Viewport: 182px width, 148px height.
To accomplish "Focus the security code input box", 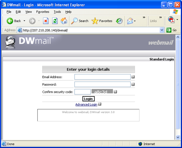I will [x=82, y=92].
